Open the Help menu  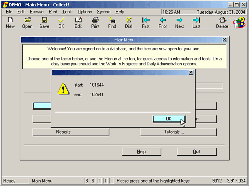coord(120,12)
